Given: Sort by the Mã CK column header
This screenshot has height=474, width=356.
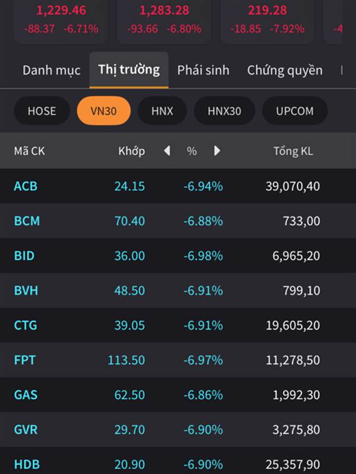Looking at the screenshot, I should pos(29,151).
